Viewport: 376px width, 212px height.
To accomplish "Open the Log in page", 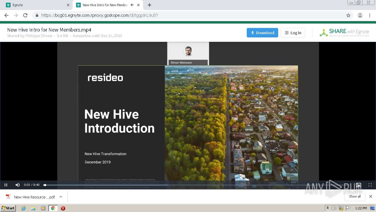I will click(x=293, y=33).
